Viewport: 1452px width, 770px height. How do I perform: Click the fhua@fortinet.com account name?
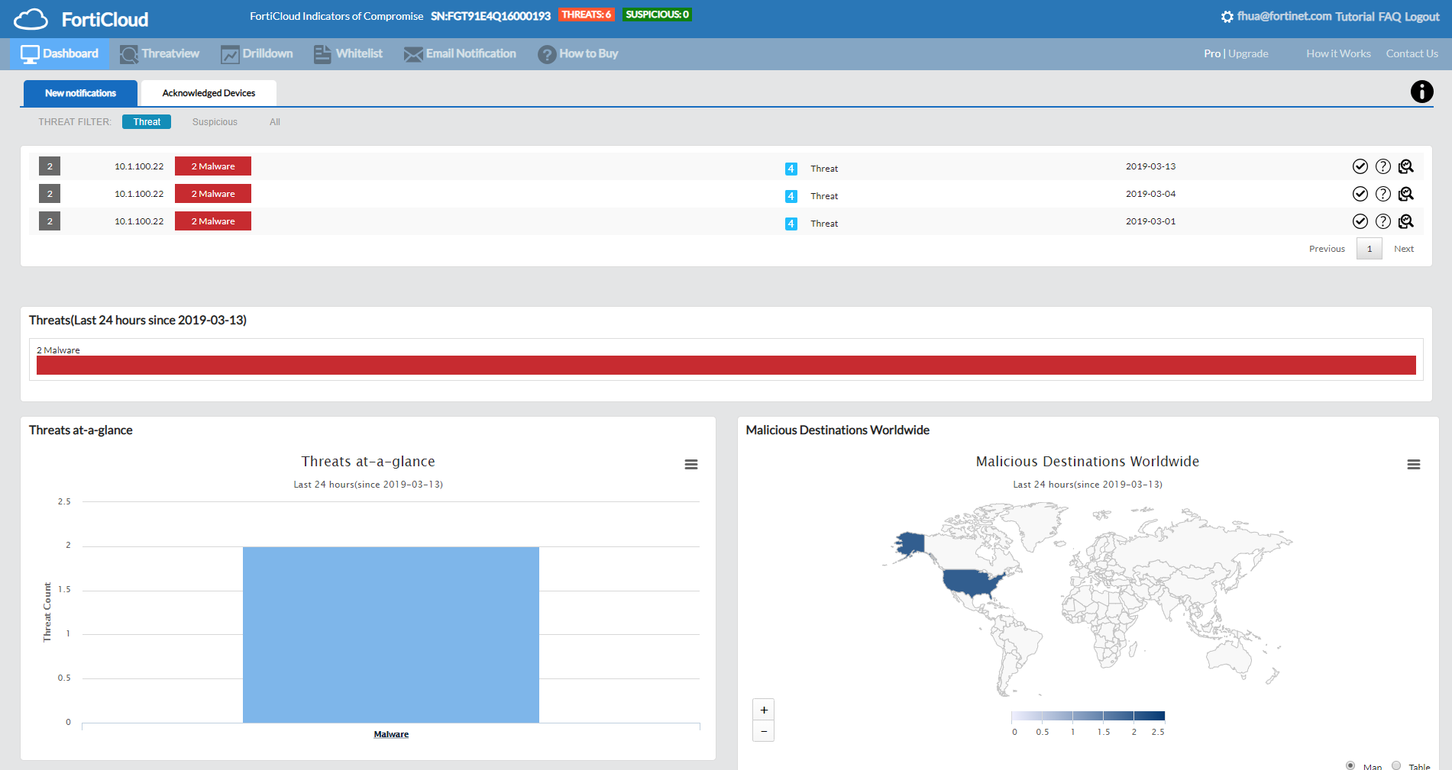click(x=1284, y=16)
